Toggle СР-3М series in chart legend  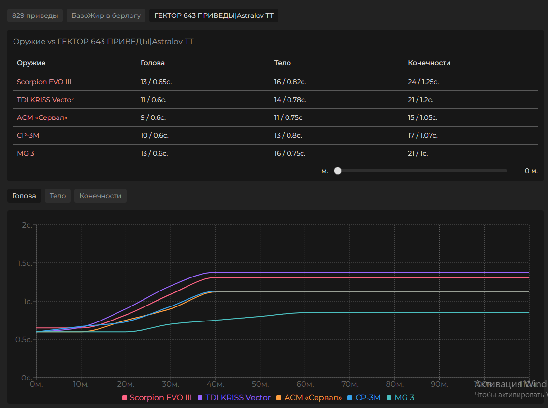click(364, 398)
